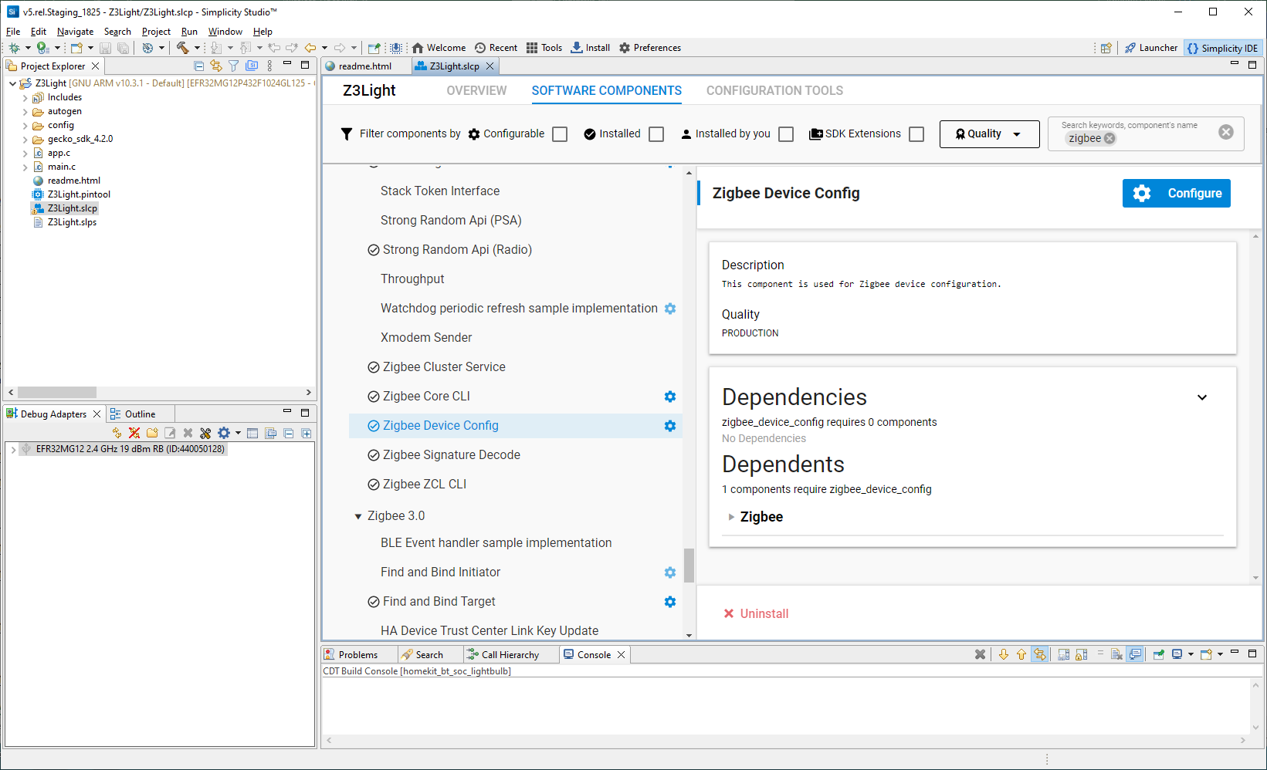1267x770 pixels.
Task: Click gear icon beside Find and Bind Target
Action: tap(670, 602)
